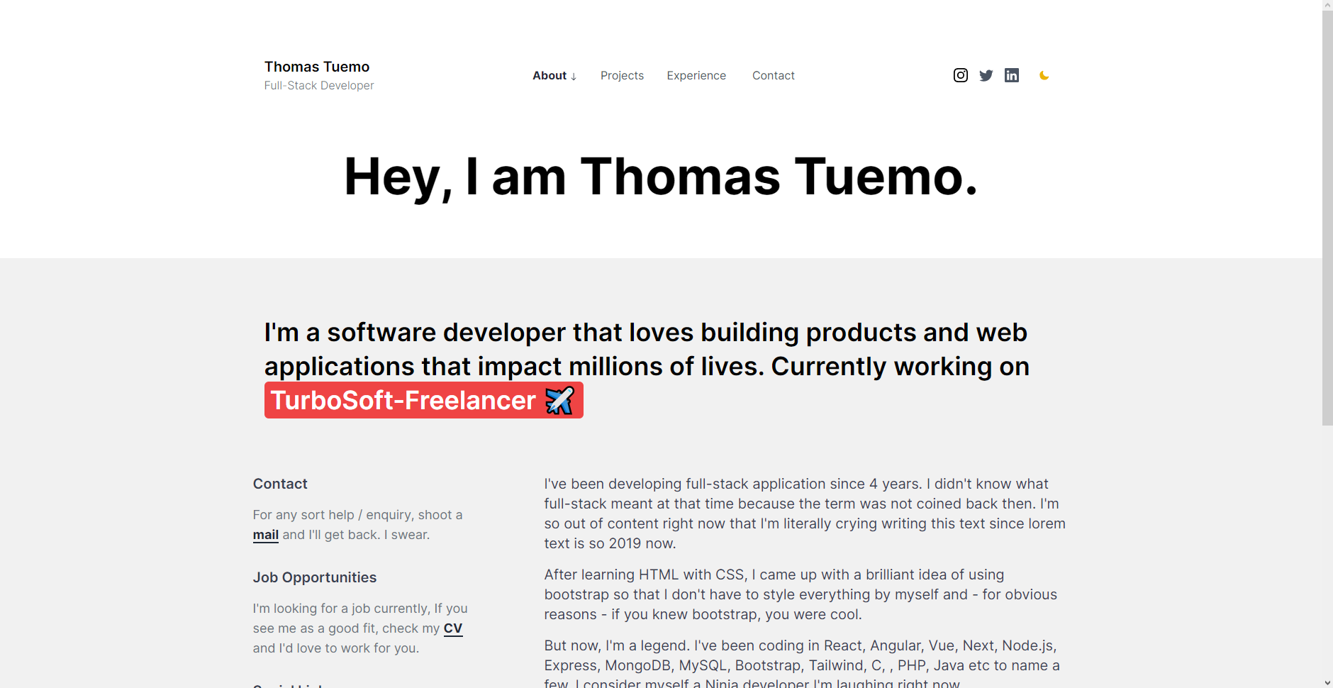Click the Thomas Tuemo site title

click(x=316, y=66)
